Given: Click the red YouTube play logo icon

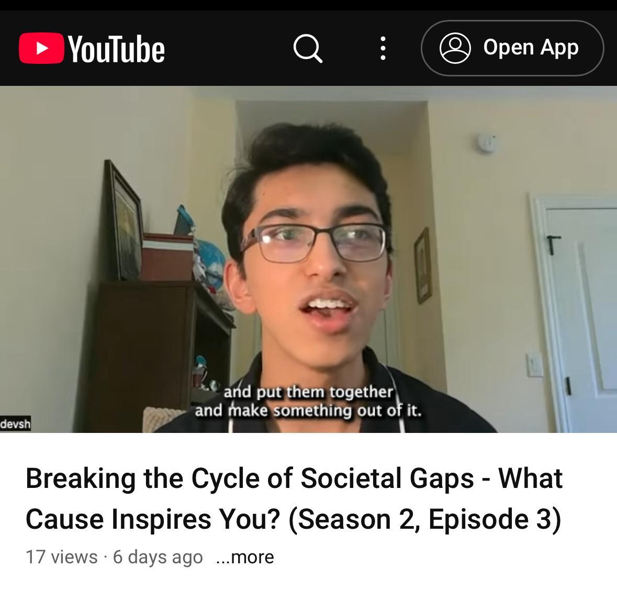Looking at the screenshot, I should click(x=41, y=48).
